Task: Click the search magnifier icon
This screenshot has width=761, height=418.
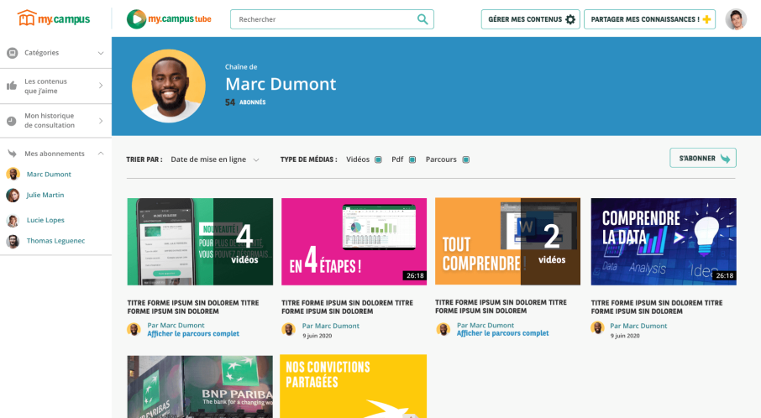Action: (x=422, y=19)
